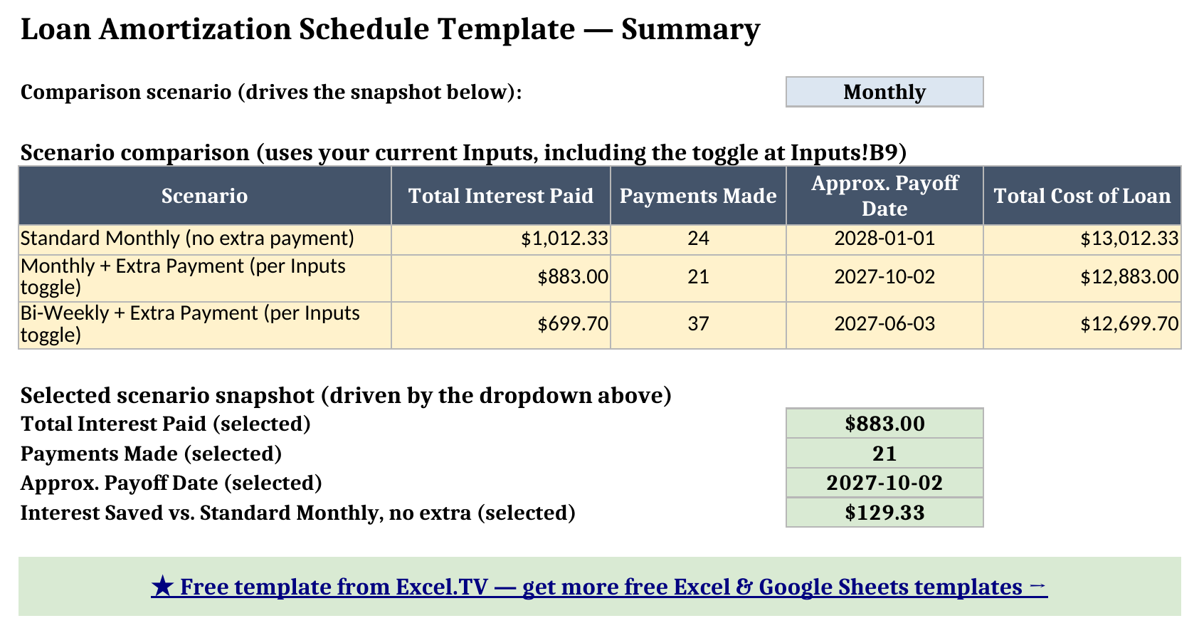
Task: Select the 2027-06-03 payoff date cell
Action: tap(884, 325)
